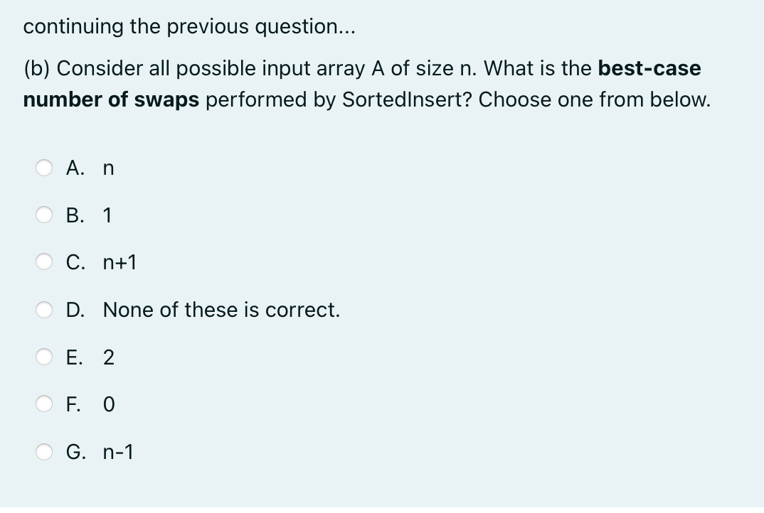Screen dimensions: 764x513
Task: Click the continuing the previous question text
Action: 190,26
